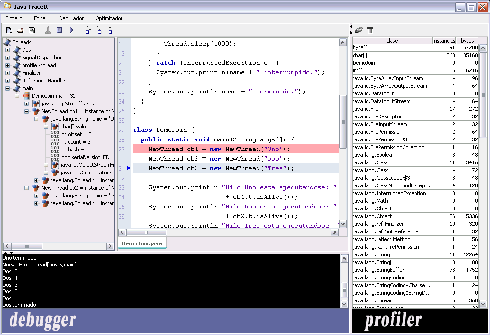The width and height of the screenshot is (490, 335).
Task: Click the rocket launch debugger icon
Action: 48,31
